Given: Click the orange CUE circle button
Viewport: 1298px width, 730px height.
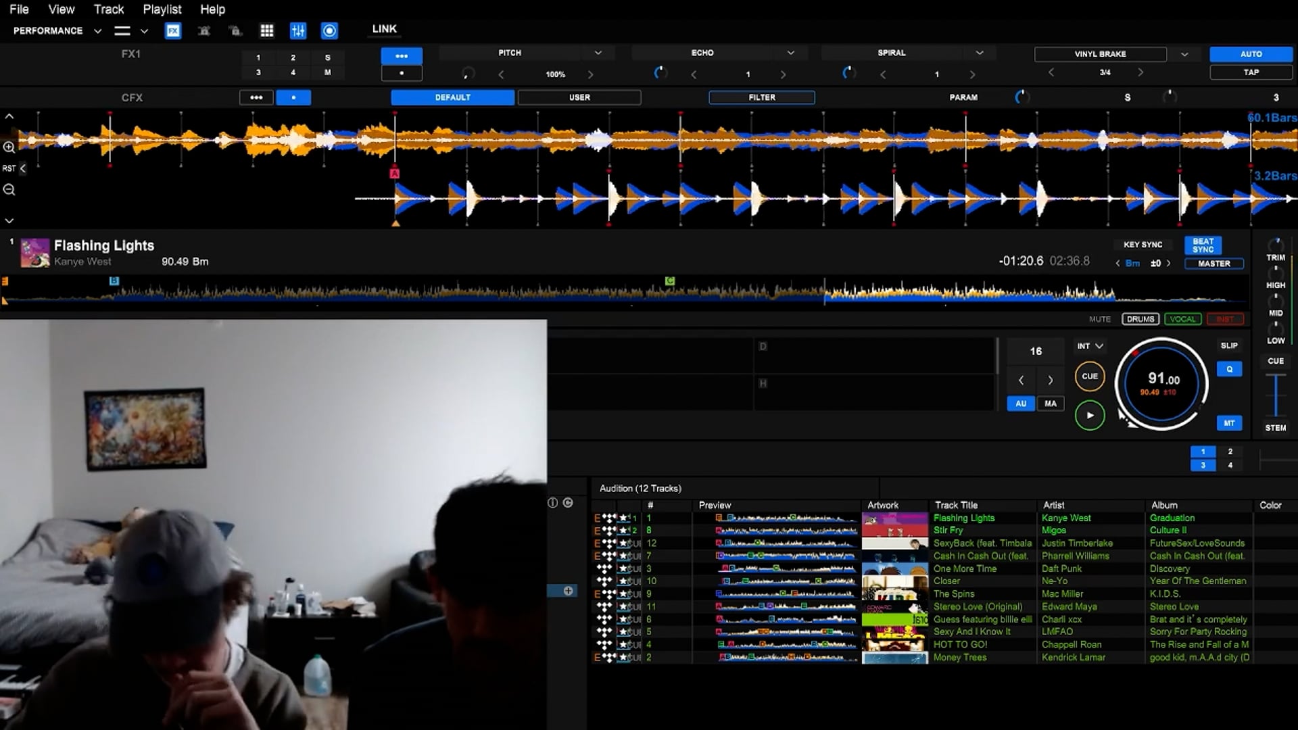Looking at the screenshot, I should 1090,376.
